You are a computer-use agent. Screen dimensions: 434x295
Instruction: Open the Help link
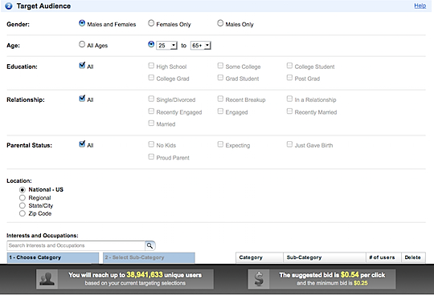(420, 6)
